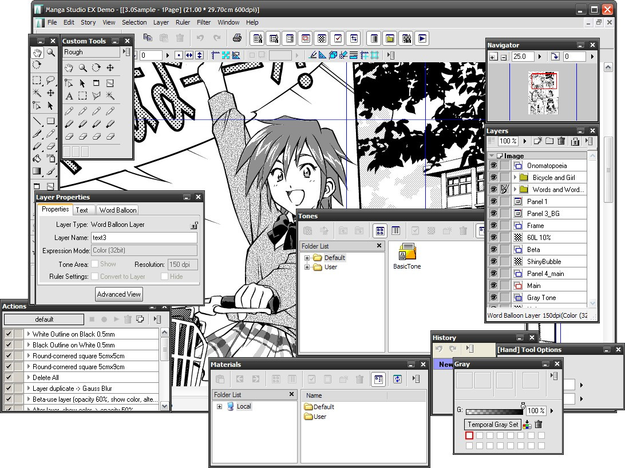
Task: Expand the Local tree in Materials
Action: (x=219, y=407)
